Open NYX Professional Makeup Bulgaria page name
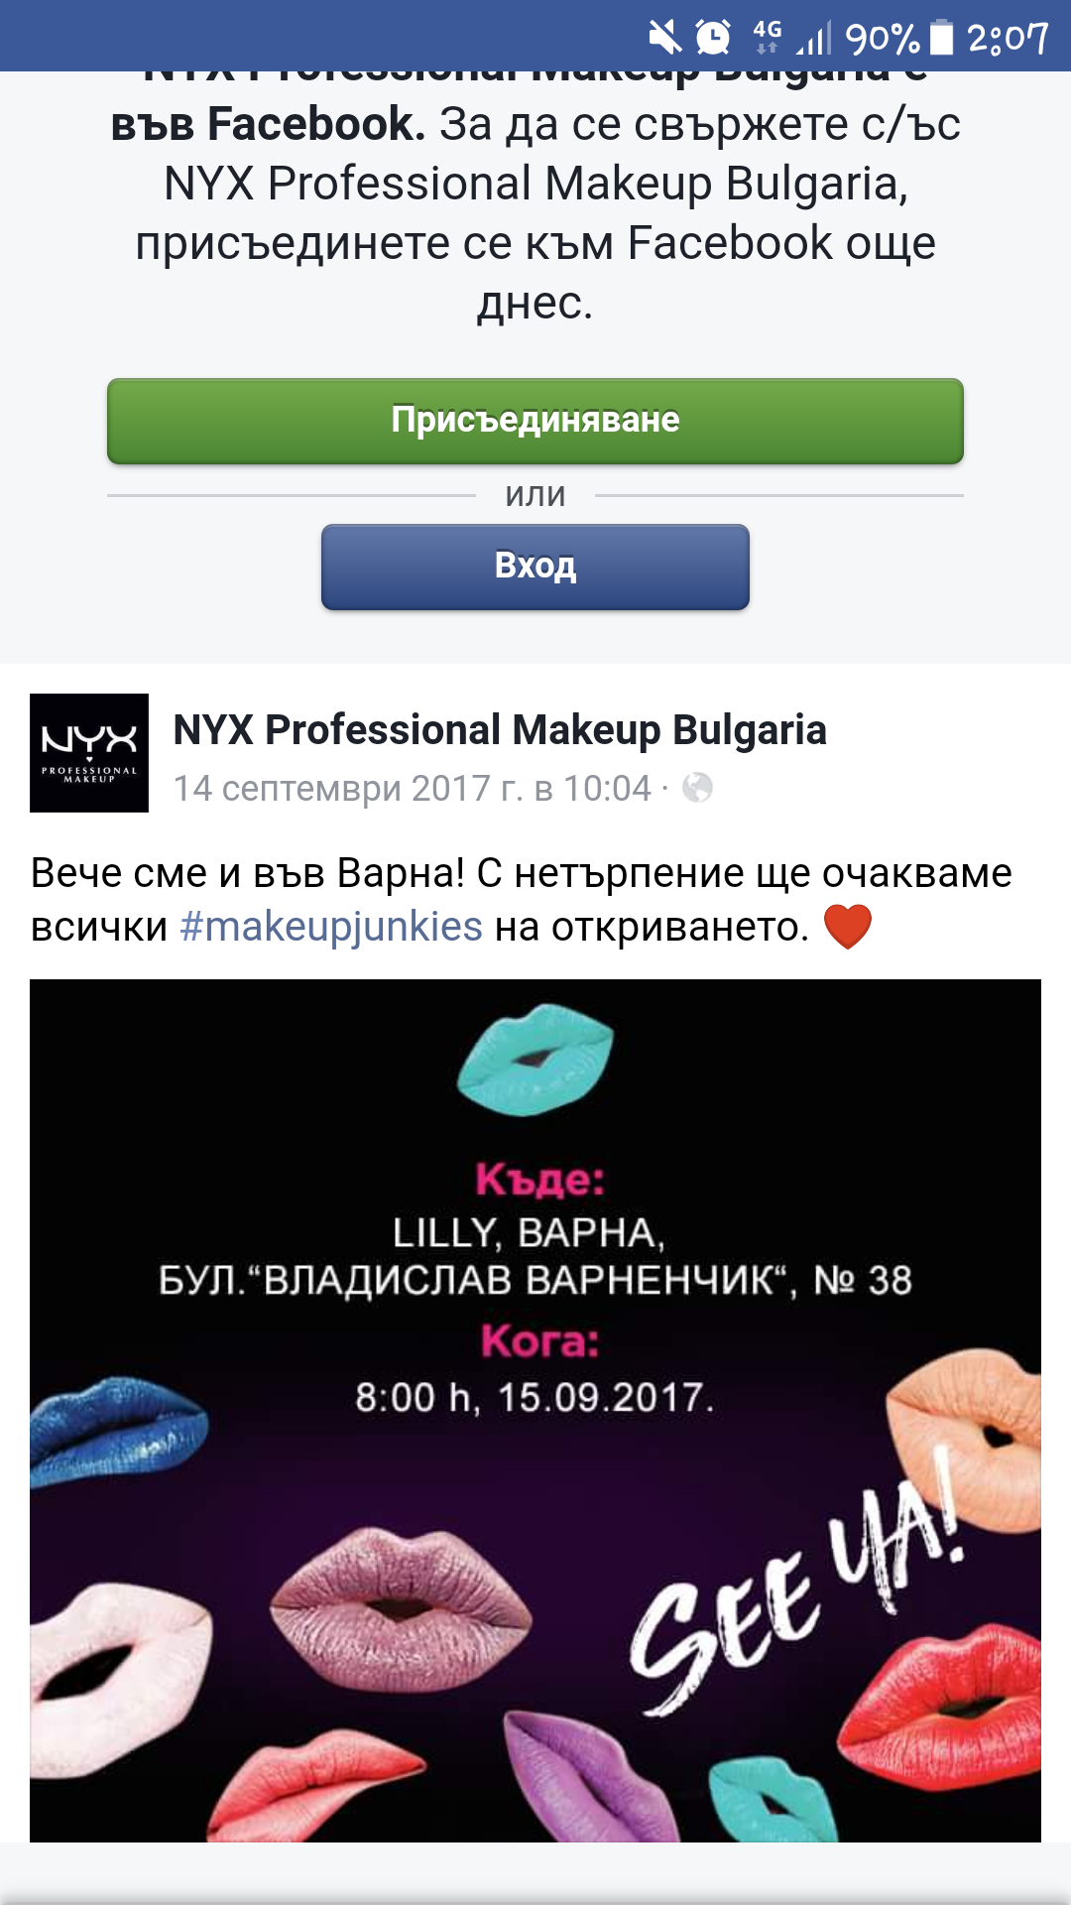The width and height of the screenshot is (1071, 1905). [500, 730]
